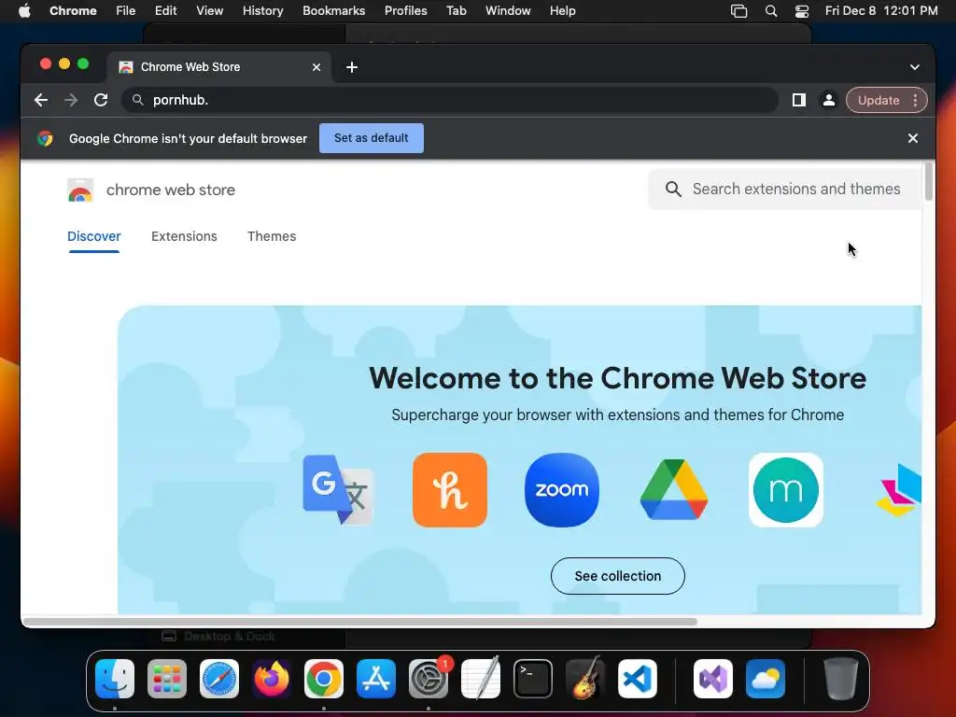This screenshot has height=717, width=956.
Task: Open TextEdit from the Dock
Action: click(481, 679)
